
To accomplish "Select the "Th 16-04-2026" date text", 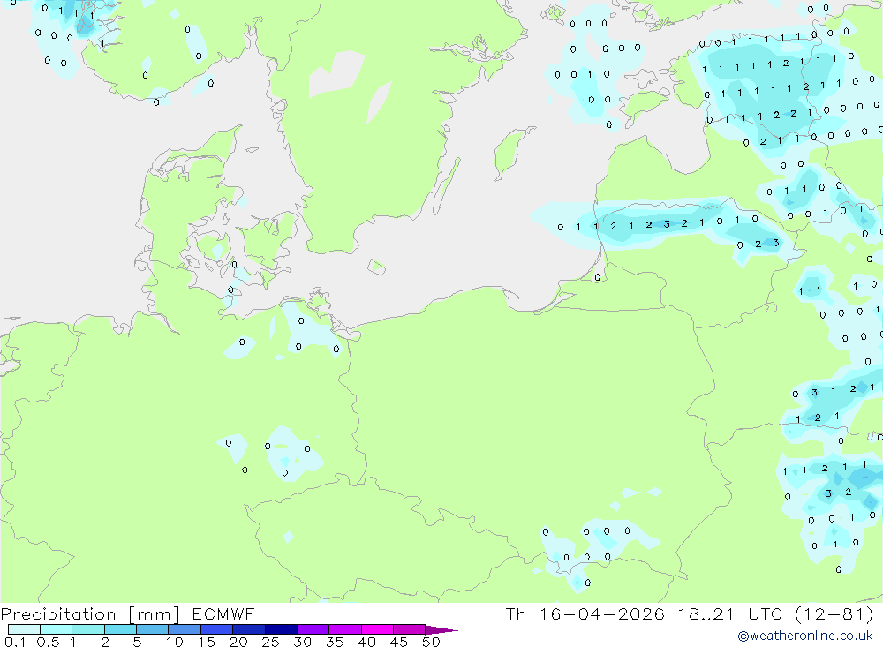I will click(585, 614).
